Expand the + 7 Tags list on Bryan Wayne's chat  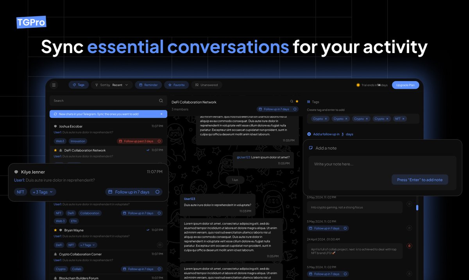[x=87, y=245]
